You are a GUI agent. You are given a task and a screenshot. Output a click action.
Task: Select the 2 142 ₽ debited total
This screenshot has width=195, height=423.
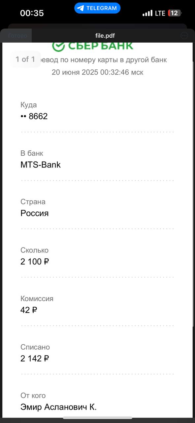pyautogui.click(x=35, y=359)
